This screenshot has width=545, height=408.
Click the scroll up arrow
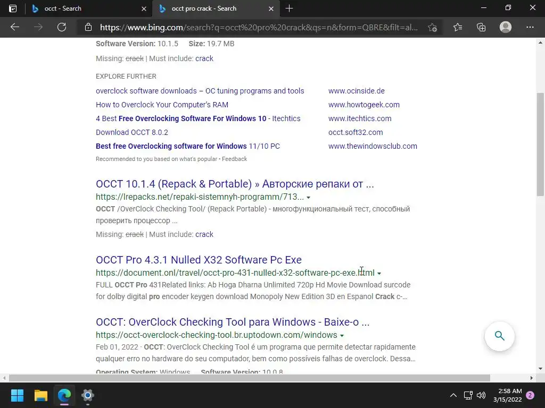(540, 42)
